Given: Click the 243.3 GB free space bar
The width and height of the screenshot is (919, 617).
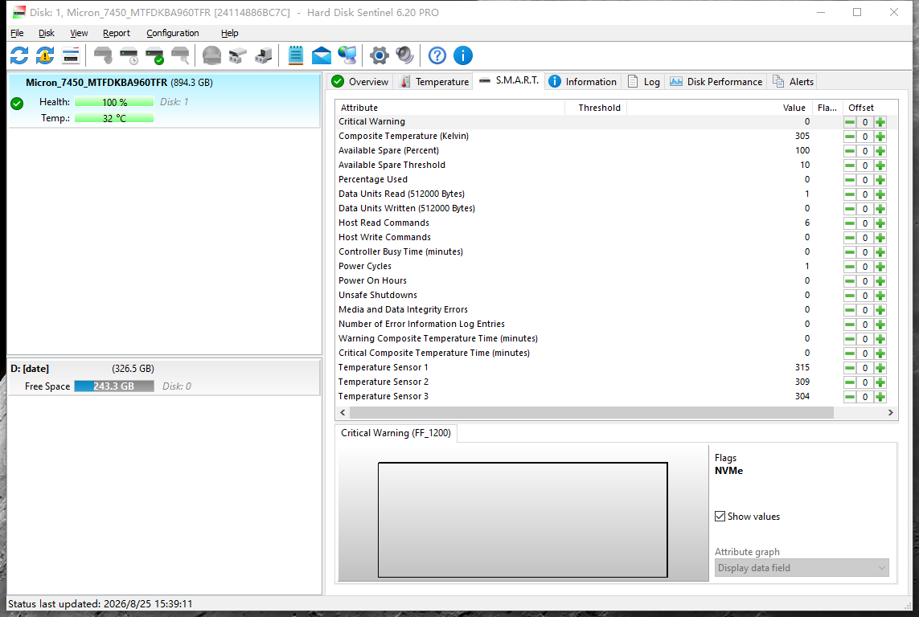Looking at the screenshot, I should coord(114,386).
